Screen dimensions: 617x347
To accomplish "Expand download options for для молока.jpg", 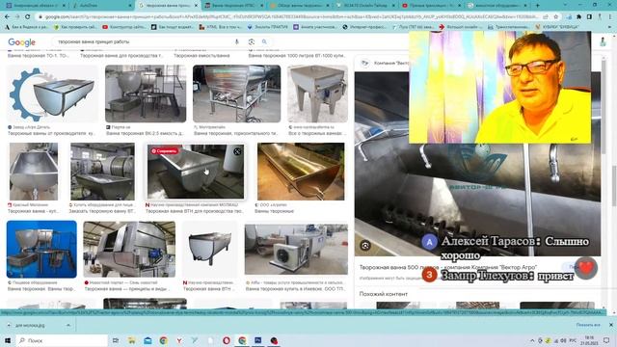I will pyautogui.click(x=68, y=326).
